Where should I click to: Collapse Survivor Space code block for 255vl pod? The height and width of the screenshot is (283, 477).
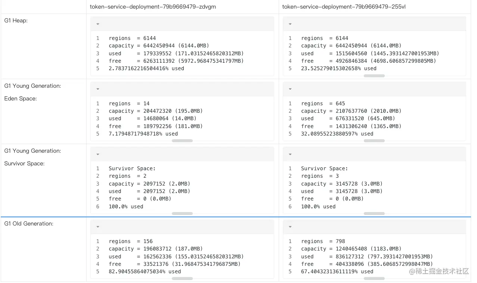(x=290, y=154)
